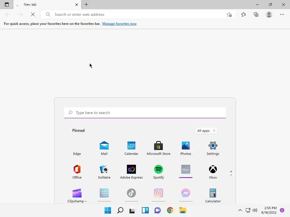
Task: Launch Calculator
Action: (213, 196)
